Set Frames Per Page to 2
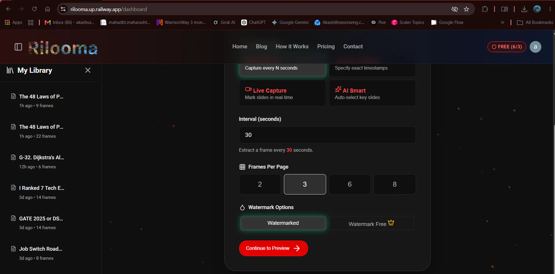Viewport: 555px width, 274px height. tap(260, 184)
